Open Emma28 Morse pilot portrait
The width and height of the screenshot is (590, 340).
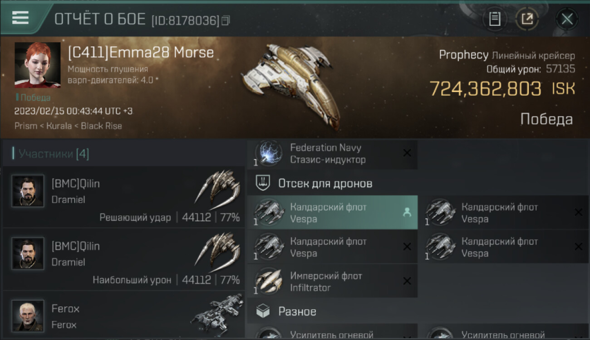pos(37,65)
